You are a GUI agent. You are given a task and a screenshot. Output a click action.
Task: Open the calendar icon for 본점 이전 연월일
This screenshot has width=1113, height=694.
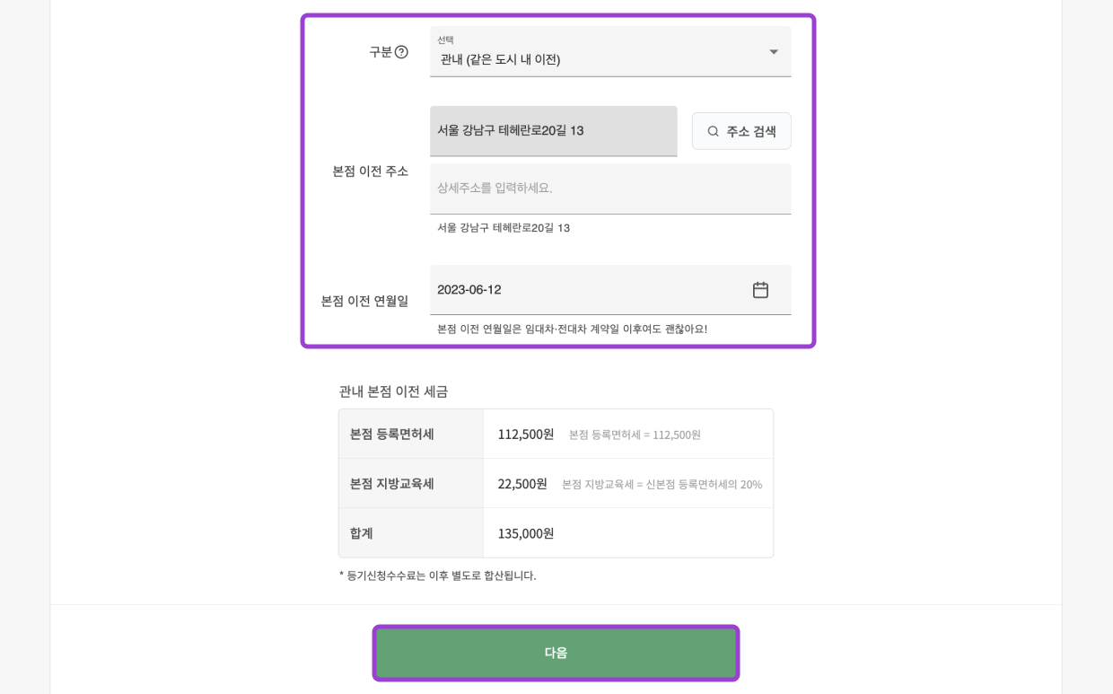pyautogui.click(x=760, y=289)
